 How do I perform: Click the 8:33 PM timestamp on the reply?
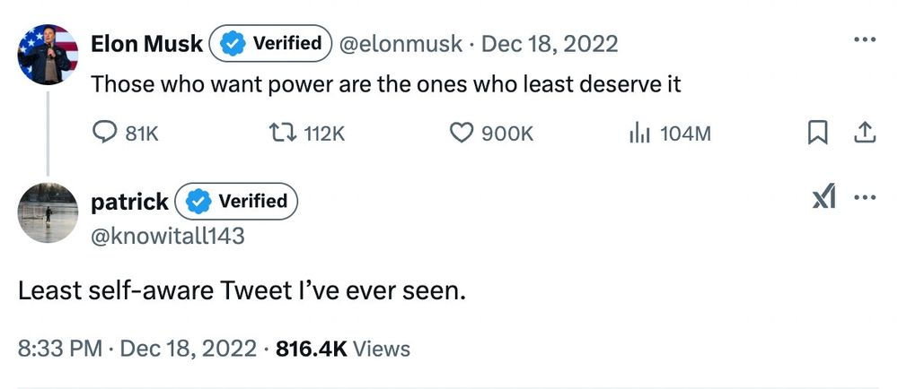click(59, 349)
